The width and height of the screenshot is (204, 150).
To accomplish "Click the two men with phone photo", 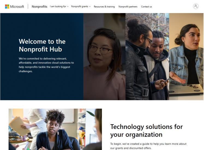I will [x=147, y=57].
